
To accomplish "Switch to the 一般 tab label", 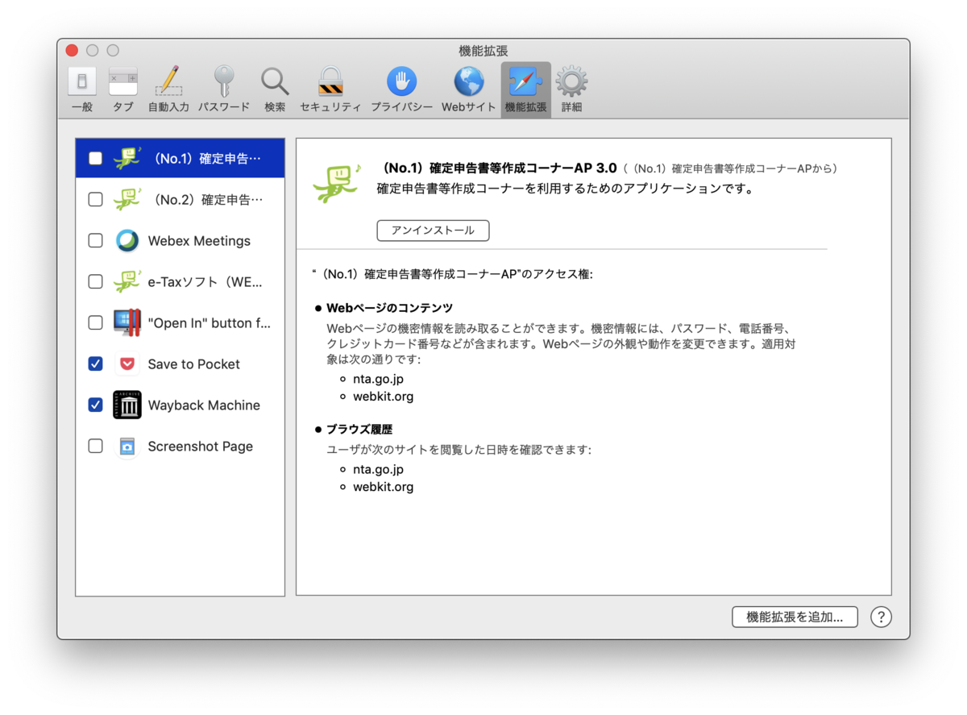I will click(82, 107).
